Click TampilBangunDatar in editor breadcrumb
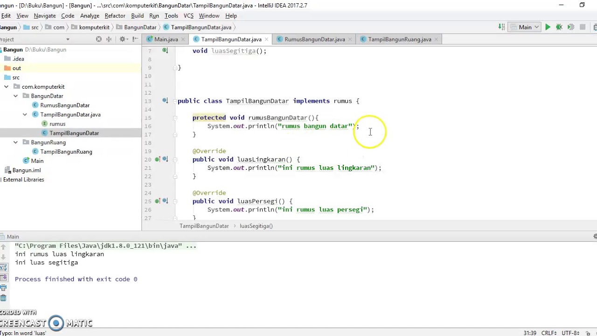Screen dimensions: 597x336 [x=204, y=226]
